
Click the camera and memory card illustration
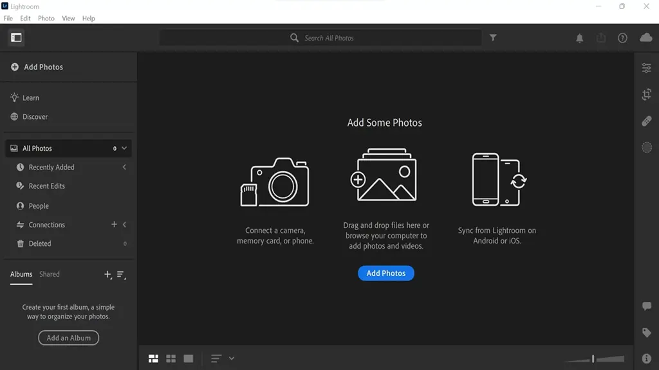[x=275, y=182]
